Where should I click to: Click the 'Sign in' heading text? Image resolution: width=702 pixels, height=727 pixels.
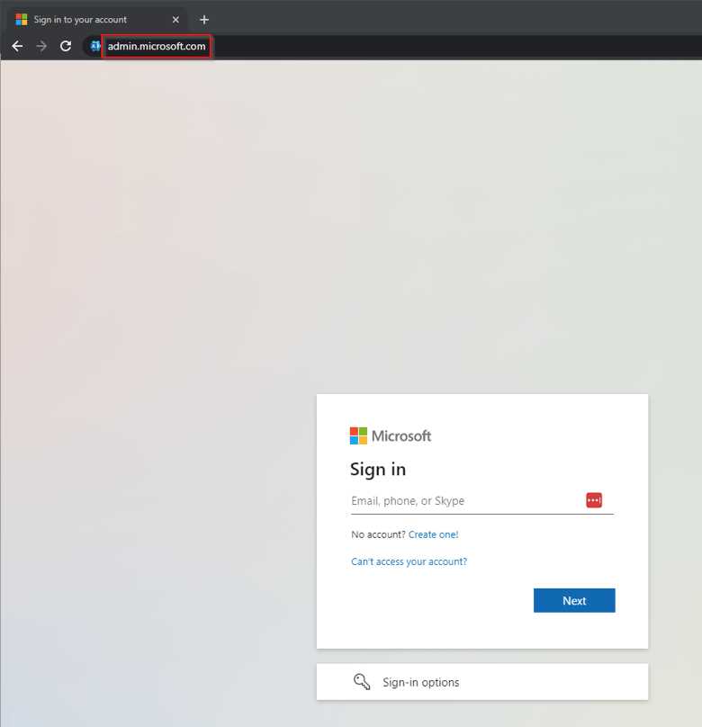(x=378, y=469)
